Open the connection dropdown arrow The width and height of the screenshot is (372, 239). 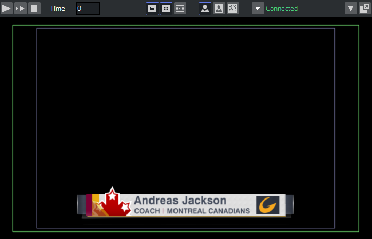[x=258, y=9]
